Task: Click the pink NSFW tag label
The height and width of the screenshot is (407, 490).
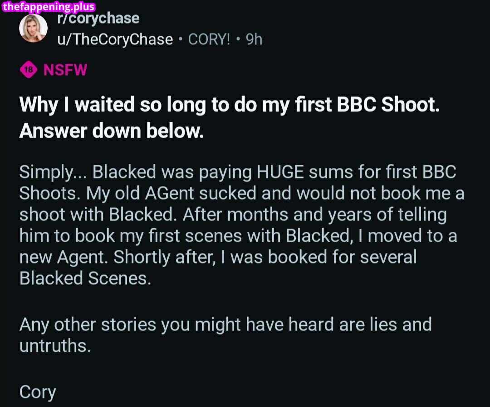Action: pos(65,70)
